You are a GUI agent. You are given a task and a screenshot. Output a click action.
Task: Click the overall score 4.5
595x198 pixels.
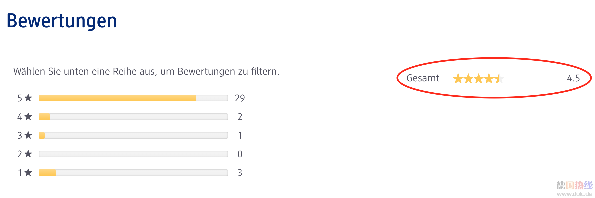pyautogui.click(x=573, y=78)
